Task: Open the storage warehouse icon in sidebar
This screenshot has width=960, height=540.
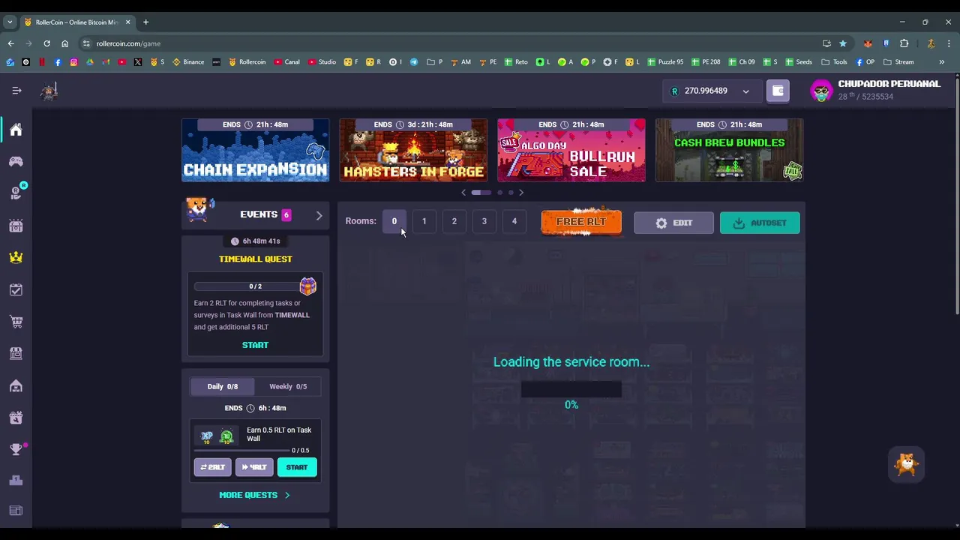Action: pos(16,385)
